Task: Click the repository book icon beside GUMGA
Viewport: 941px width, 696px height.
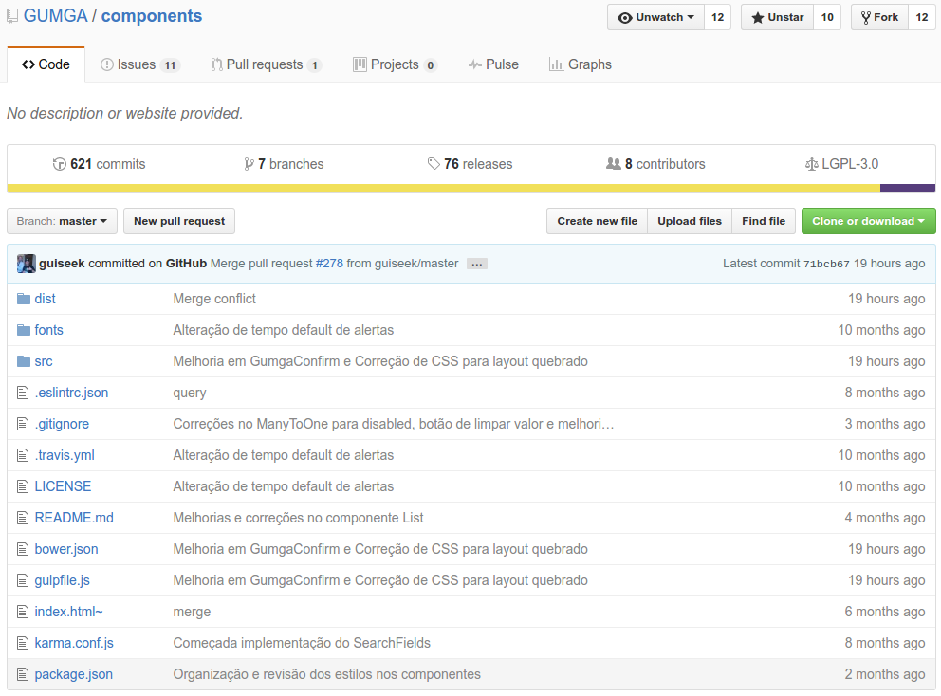Action: (12, 16)
